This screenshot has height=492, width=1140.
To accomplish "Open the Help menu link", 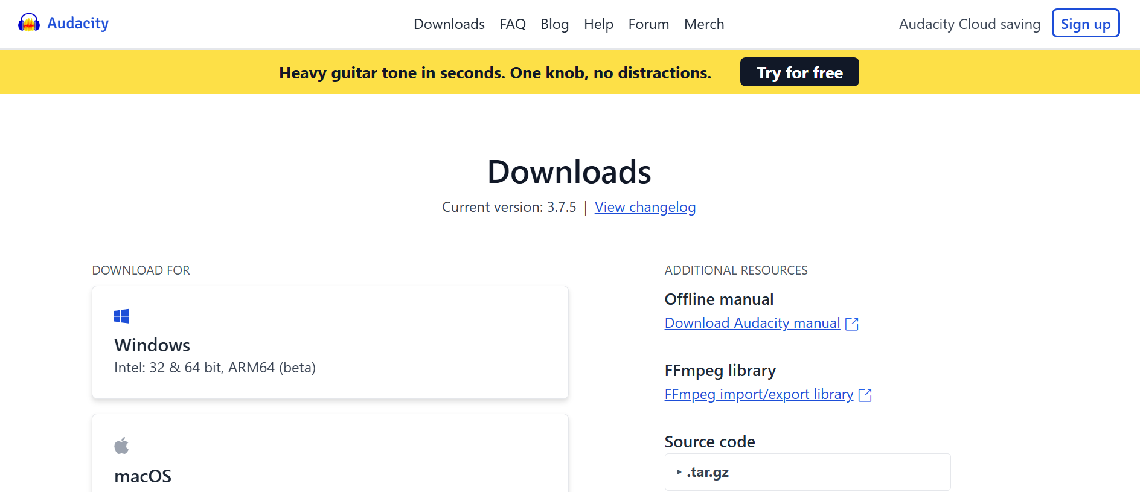I will pyautogui.click(x=598, y=24).
